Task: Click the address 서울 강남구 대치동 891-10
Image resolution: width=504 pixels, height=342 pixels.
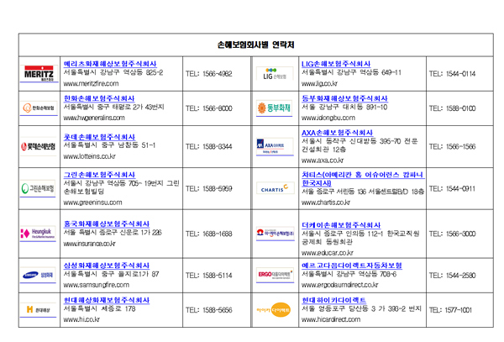Action: (x=344, y=107)
